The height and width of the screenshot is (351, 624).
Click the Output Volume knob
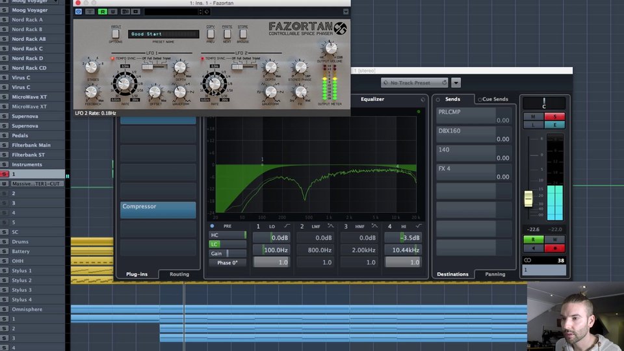[x=331, y=48]
